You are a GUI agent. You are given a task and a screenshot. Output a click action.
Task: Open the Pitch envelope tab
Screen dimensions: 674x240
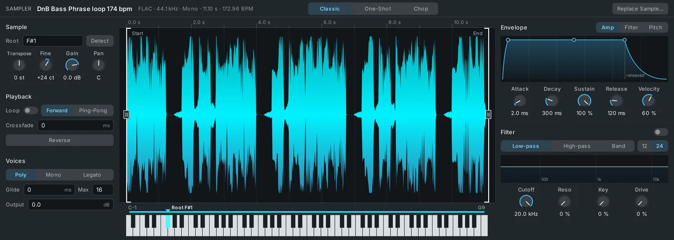pyautogui.click(x=656, y=27)
